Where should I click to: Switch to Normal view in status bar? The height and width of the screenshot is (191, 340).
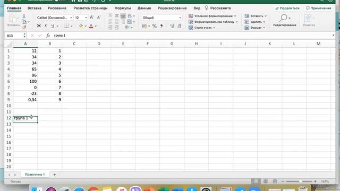[x=256, y=181]
